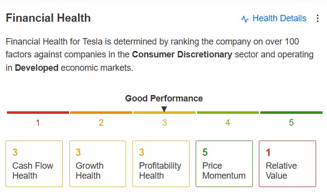The width and height of the screenshot is (327, 192).
Task: Click the black triangle performance marker
Action: point(164,109)
